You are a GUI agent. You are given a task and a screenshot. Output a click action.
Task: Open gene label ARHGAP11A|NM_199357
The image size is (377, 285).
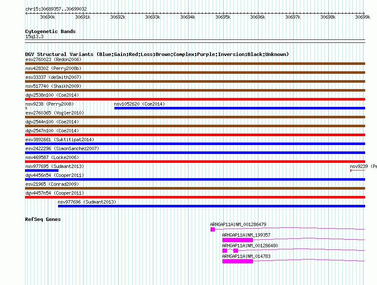[246, 235]
